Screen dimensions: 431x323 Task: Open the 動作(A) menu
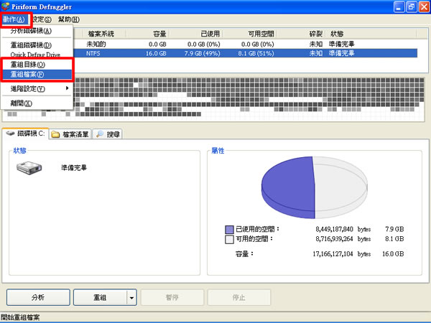(x=14, y=19)
